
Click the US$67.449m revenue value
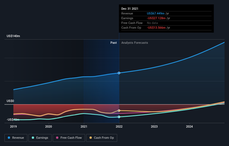pos(156,13)
